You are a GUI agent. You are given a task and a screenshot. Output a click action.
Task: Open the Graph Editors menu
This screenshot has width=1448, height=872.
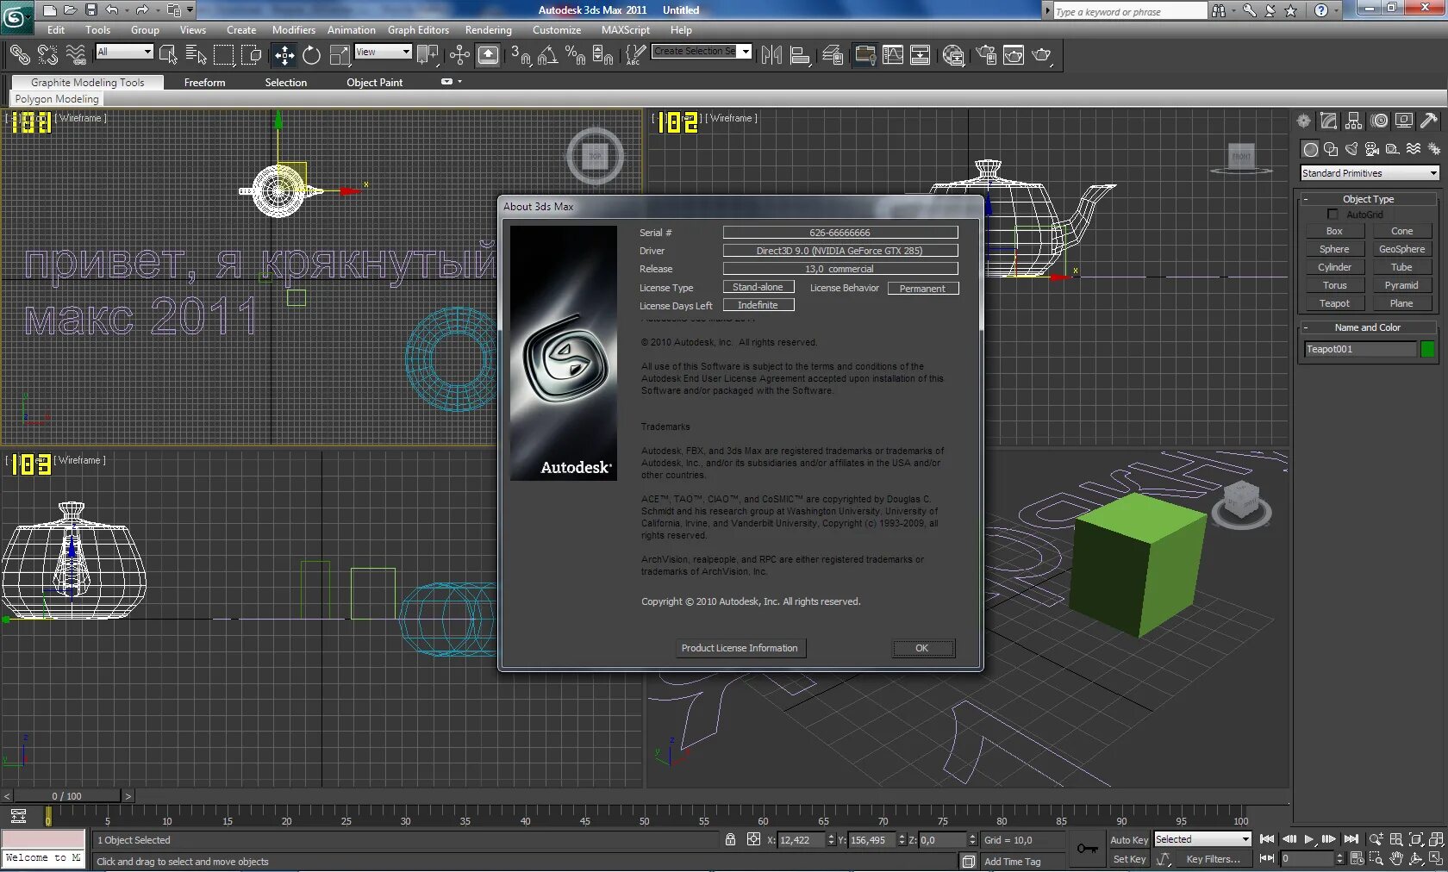click(418, 30)
